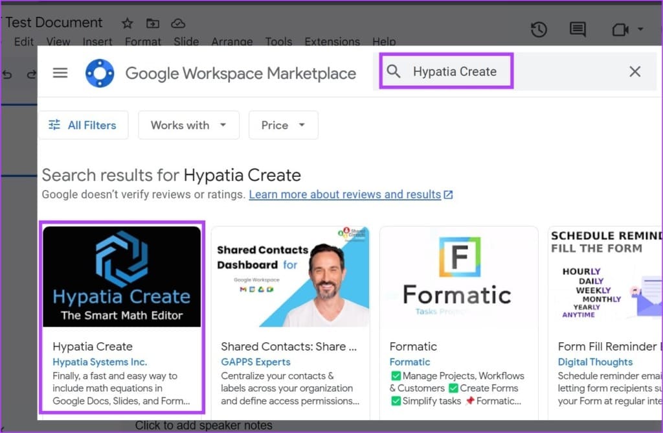The height and width of the screenshot is (433, 663).
Task: Open version history clock icon
Action: pyautogui.click(x=539, y=29)
